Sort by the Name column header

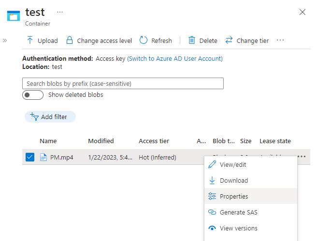coord(48,141)
